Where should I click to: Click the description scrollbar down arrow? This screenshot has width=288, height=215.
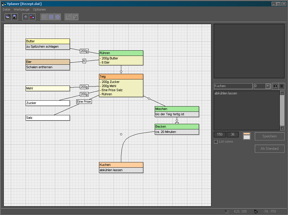(x=282, y=128)
